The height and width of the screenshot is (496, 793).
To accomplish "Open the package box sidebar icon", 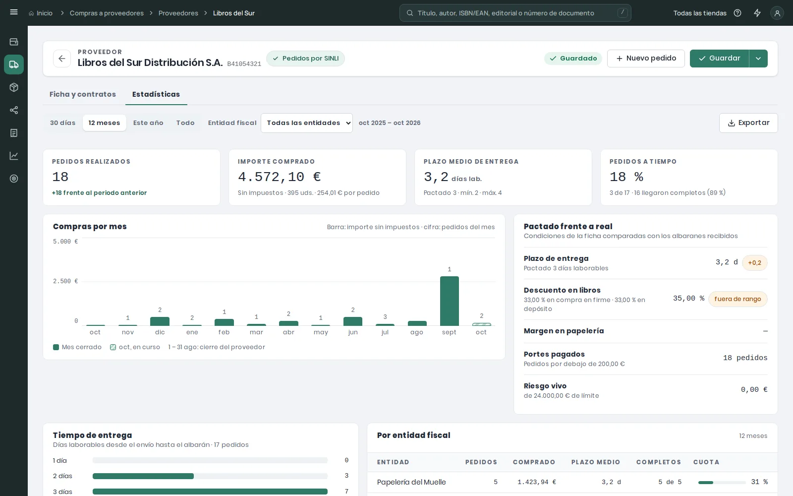I will (14, 87).
